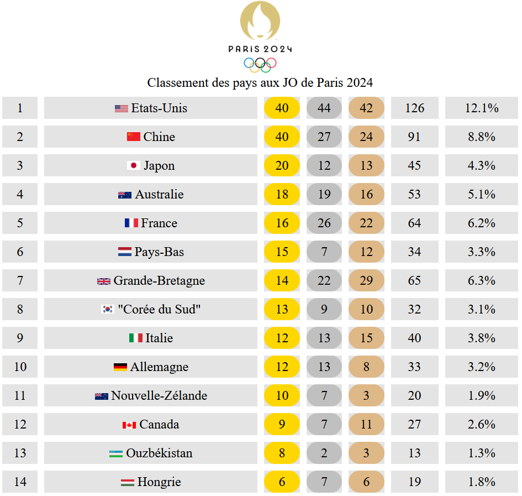This screenshot has height=496, width=522.
Task: Click the Paris 2024 flame logo
Action: [260, 20]
